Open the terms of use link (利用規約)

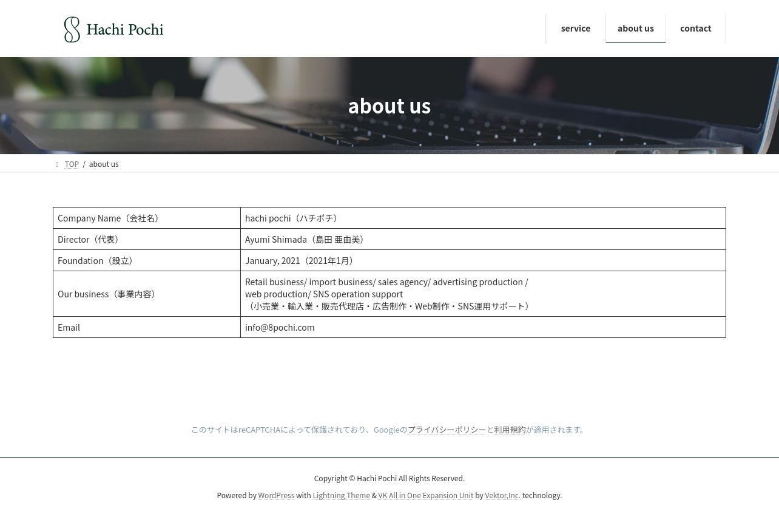tap(510, 430)
